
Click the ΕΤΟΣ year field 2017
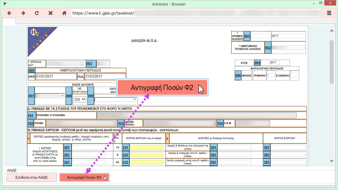275,63
